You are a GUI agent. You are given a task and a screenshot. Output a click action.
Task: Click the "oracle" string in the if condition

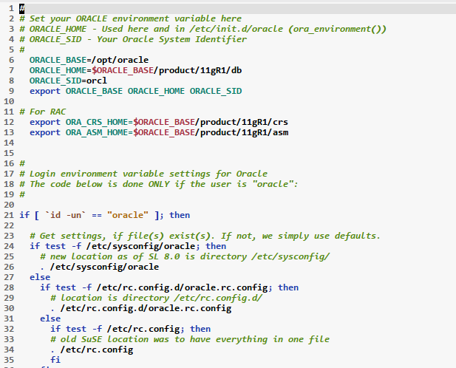(x=128, y=215)
